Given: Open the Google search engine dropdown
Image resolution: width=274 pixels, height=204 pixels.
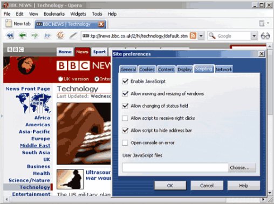Looking at the screenshot, I should coord(254,36).
